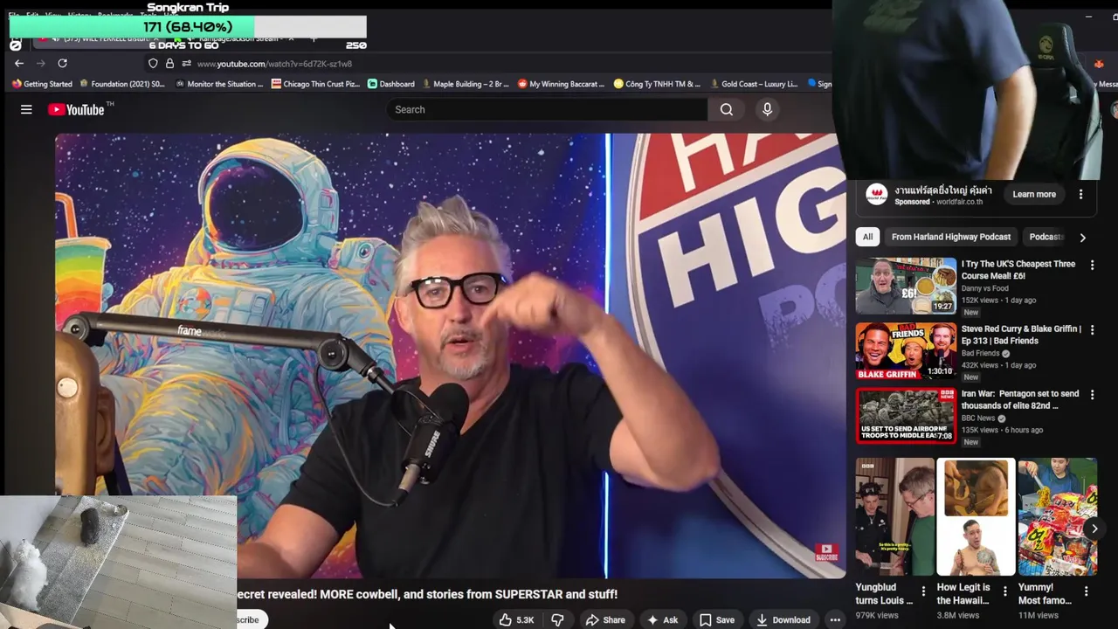Open the YouTube hamburger guide menu
Image resolution: width=1118 pixels, height=629 pixels.
[26, 109]
